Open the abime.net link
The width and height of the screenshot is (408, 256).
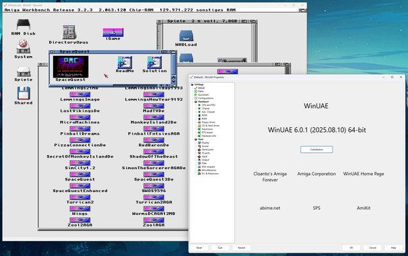tap(270, 207)
